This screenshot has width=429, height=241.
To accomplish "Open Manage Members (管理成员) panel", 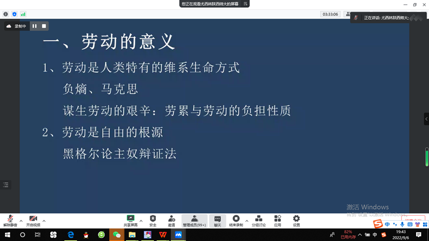I will (x=194, y=221).
